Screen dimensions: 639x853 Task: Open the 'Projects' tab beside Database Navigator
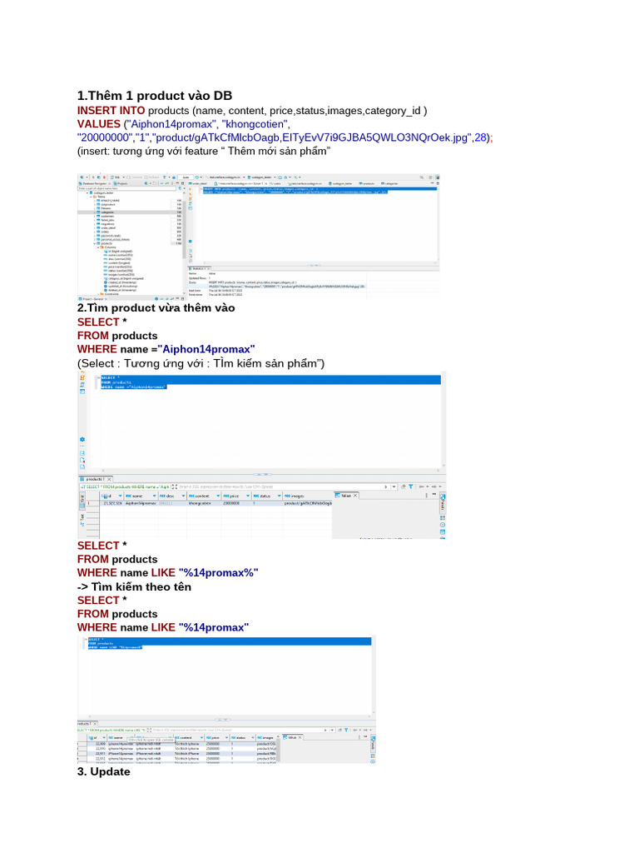click(119, 183)
